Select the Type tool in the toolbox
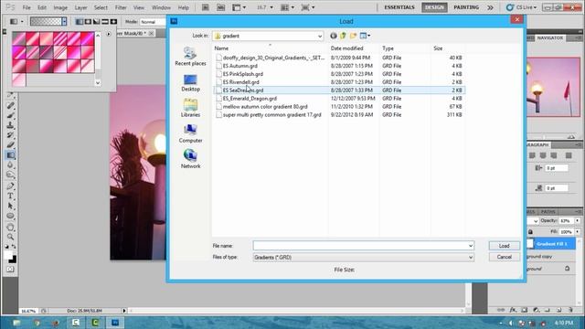The image size is (585, 329). click(10, 196)
